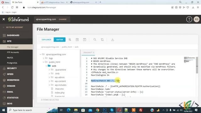Expand the wp-content folder chevron
The width and height of the screenshot is (201, 113).
click(49, 81)
